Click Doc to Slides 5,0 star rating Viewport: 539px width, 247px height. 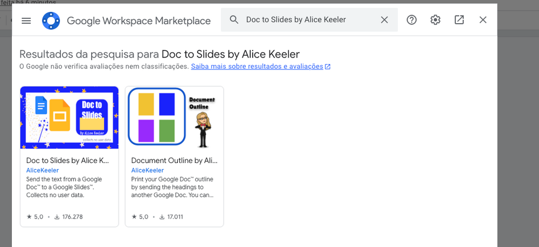click(x=34, y=217)
